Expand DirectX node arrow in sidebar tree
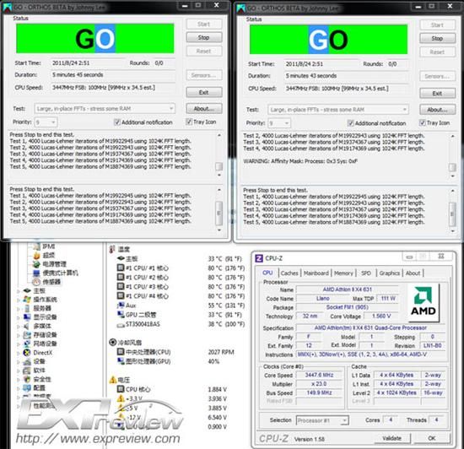The image size is (464, 449). pos(19,353)
